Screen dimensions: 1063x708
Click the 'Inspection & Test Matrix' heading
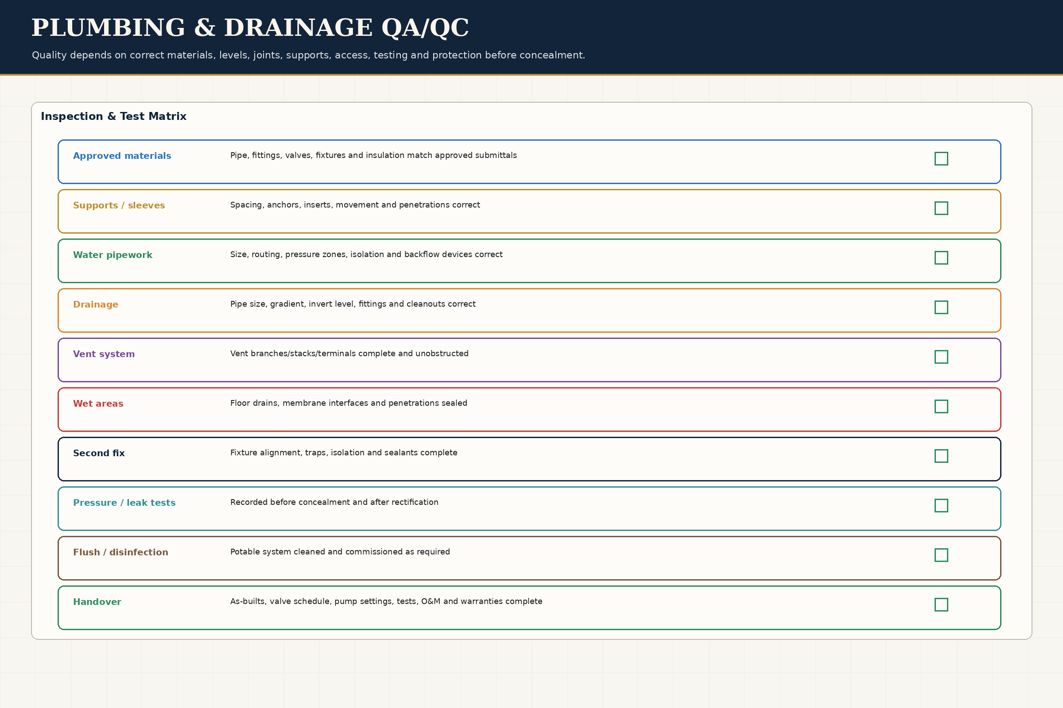click(x=113, y=116)
